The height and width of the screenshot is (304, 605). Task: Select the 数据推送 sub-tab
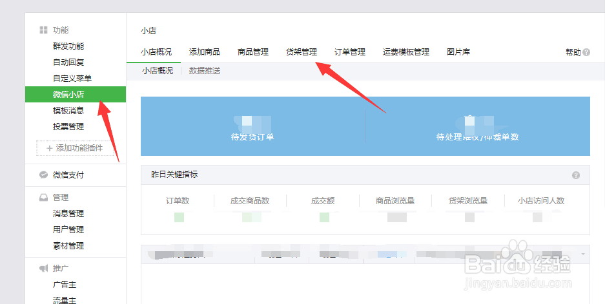click(x=205, y=71)
